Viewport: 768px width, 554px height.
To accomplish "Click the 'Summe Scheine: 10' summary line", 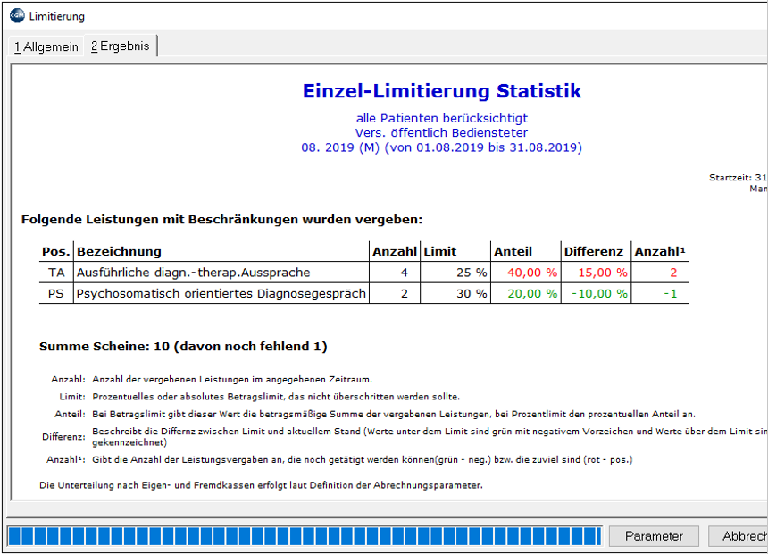I will [x=183, y=347].
